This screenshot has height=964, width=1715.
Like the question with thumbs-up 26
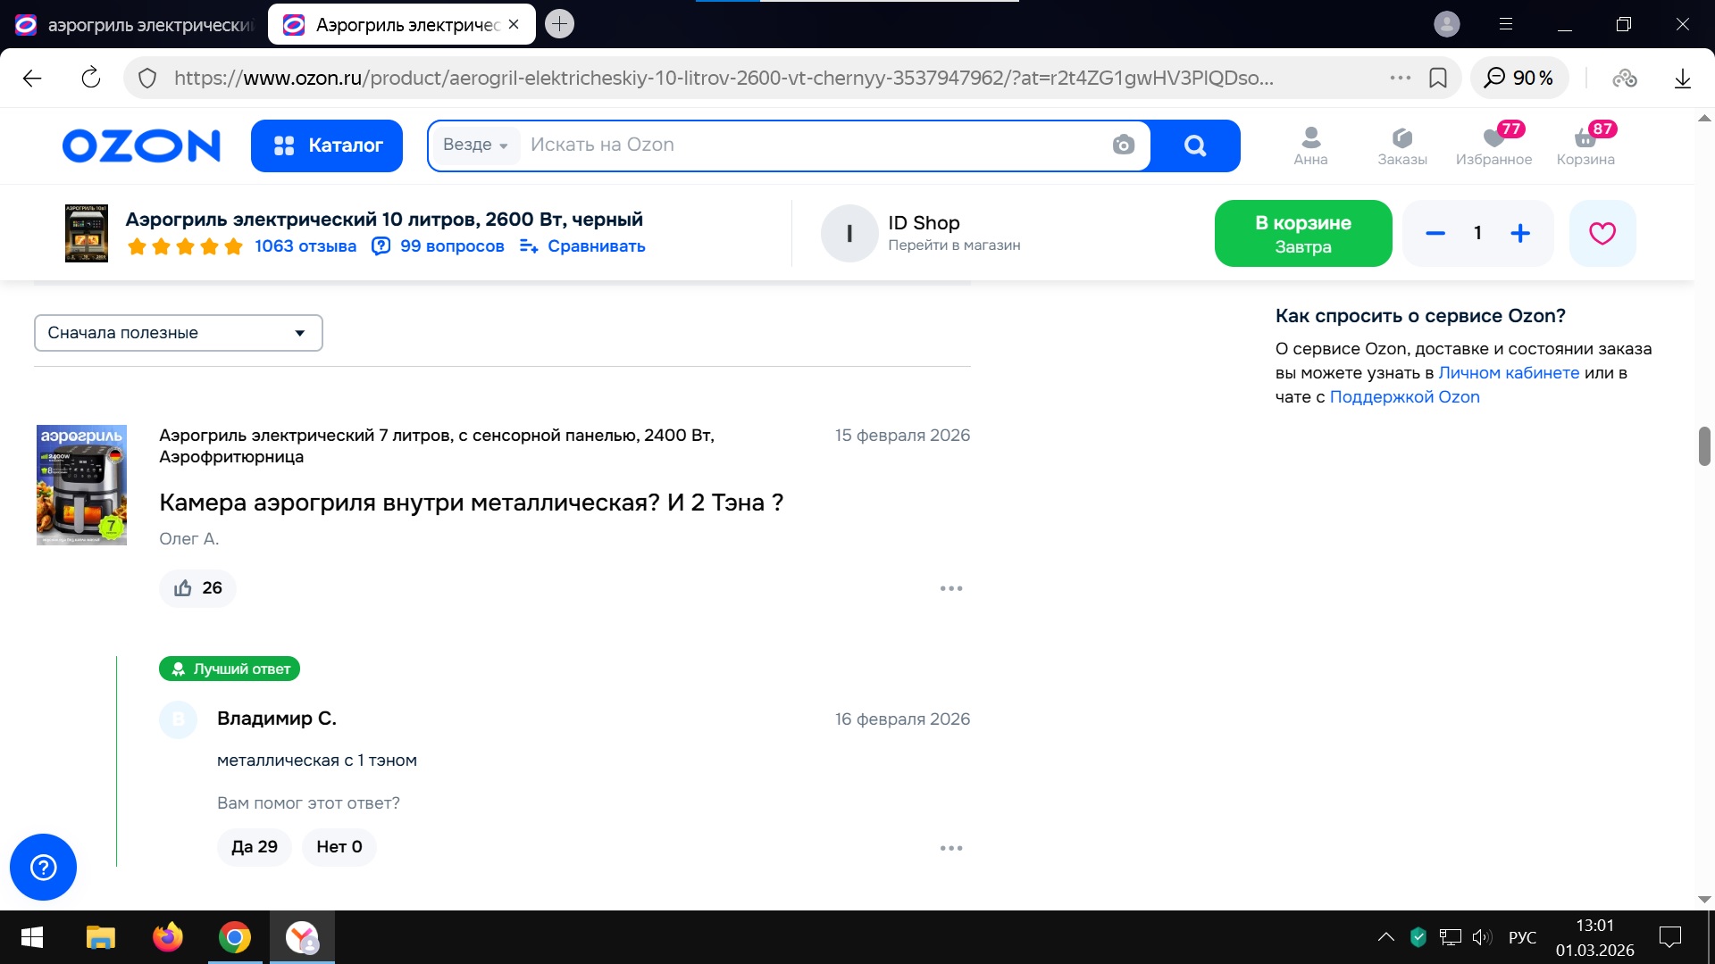[x=197, y=588]
